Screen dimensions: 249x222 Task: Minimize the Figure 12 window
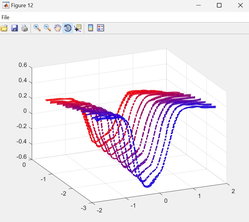coord(198,5)
